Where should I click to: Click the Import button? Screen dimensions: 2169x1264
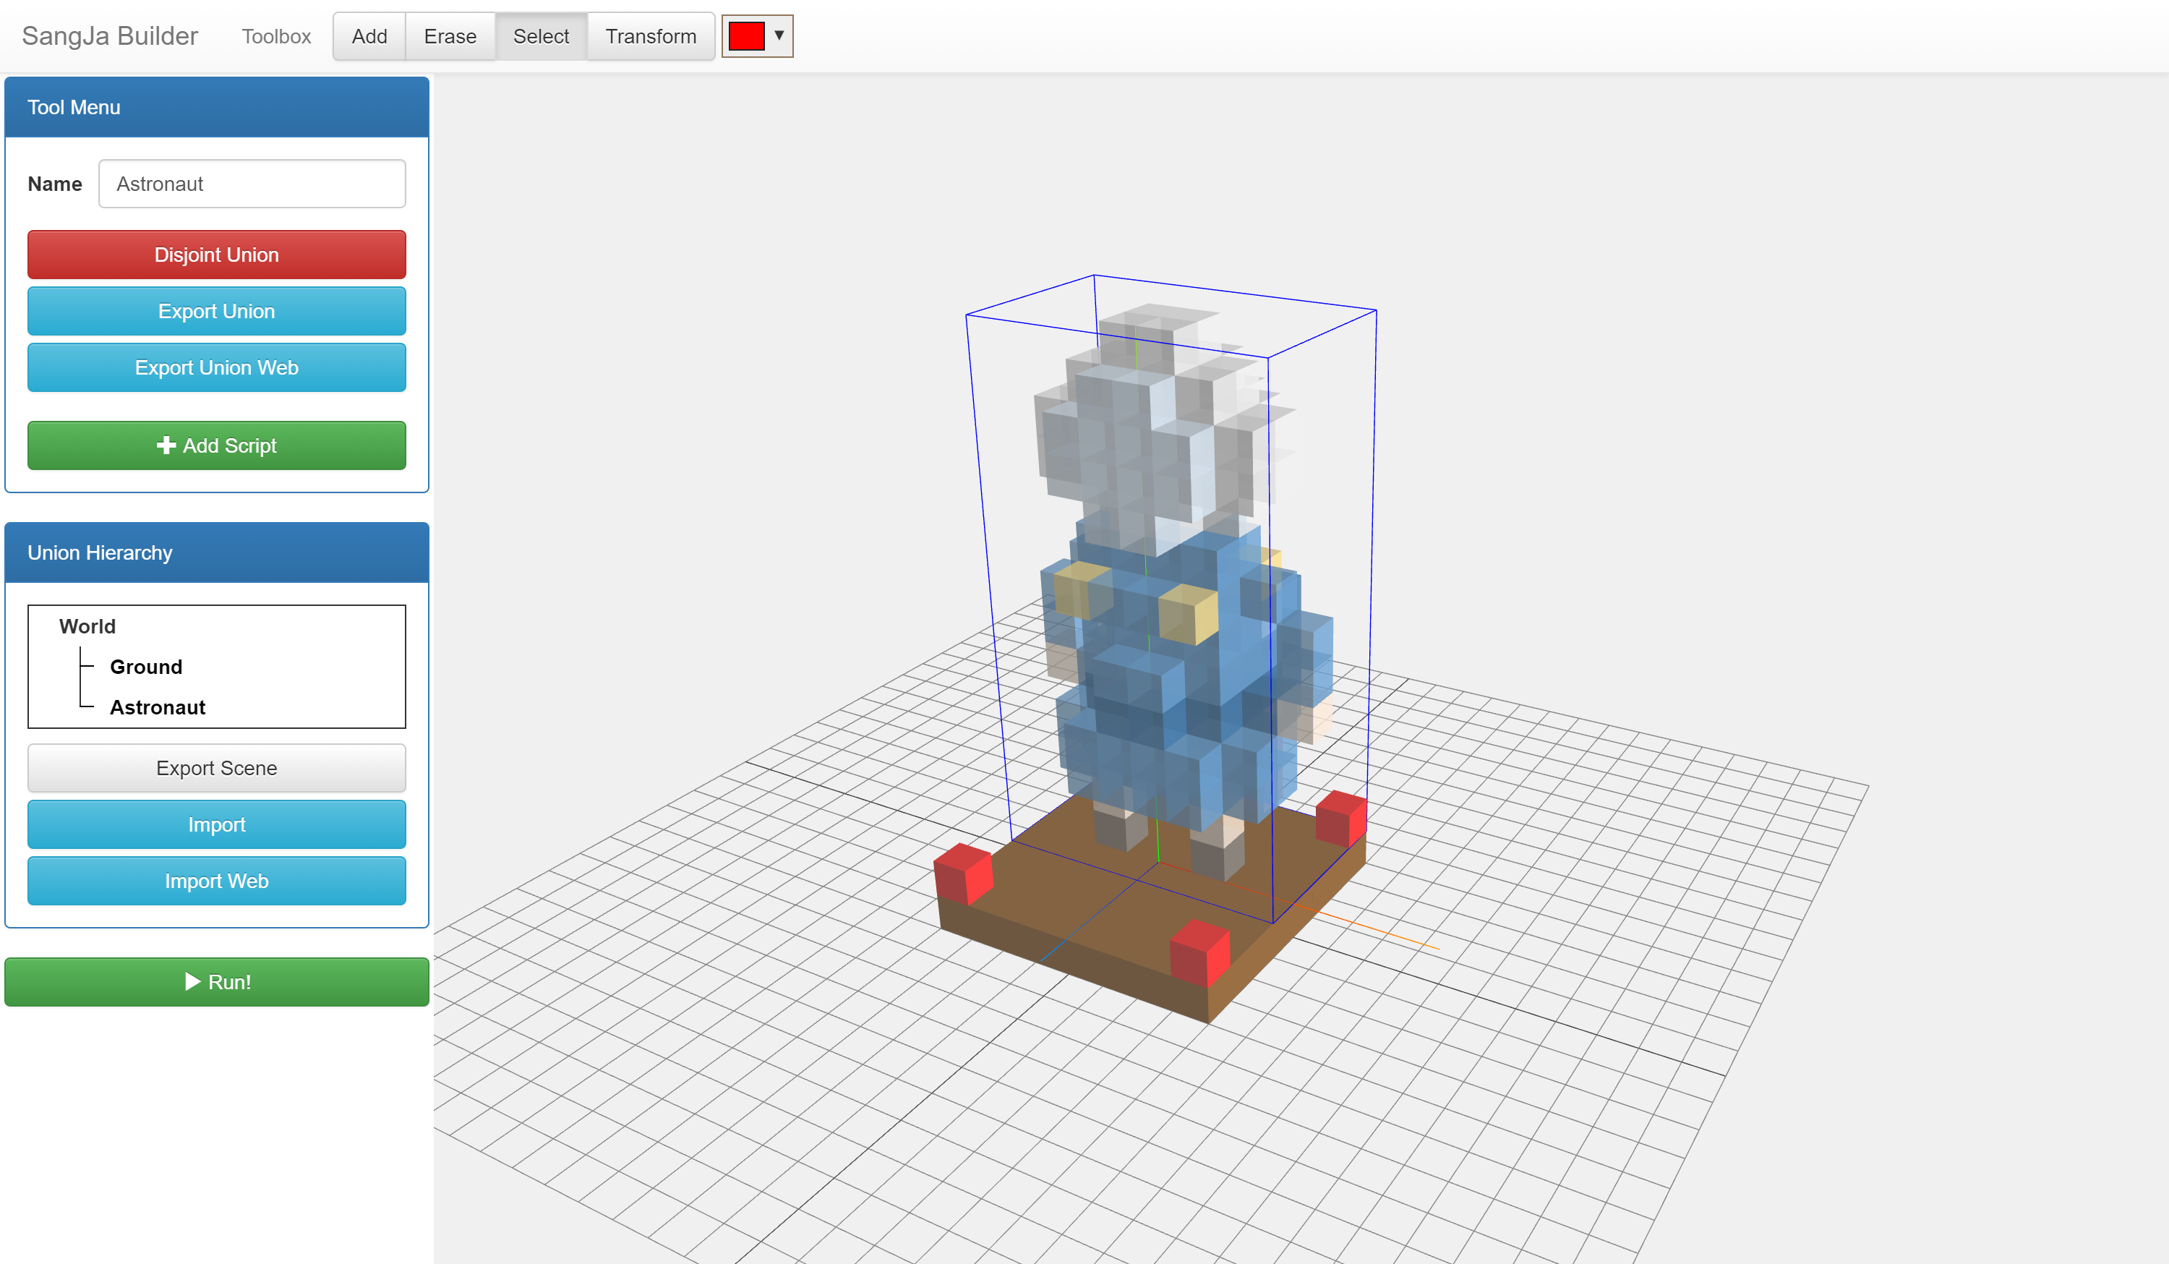coord(216,824)
